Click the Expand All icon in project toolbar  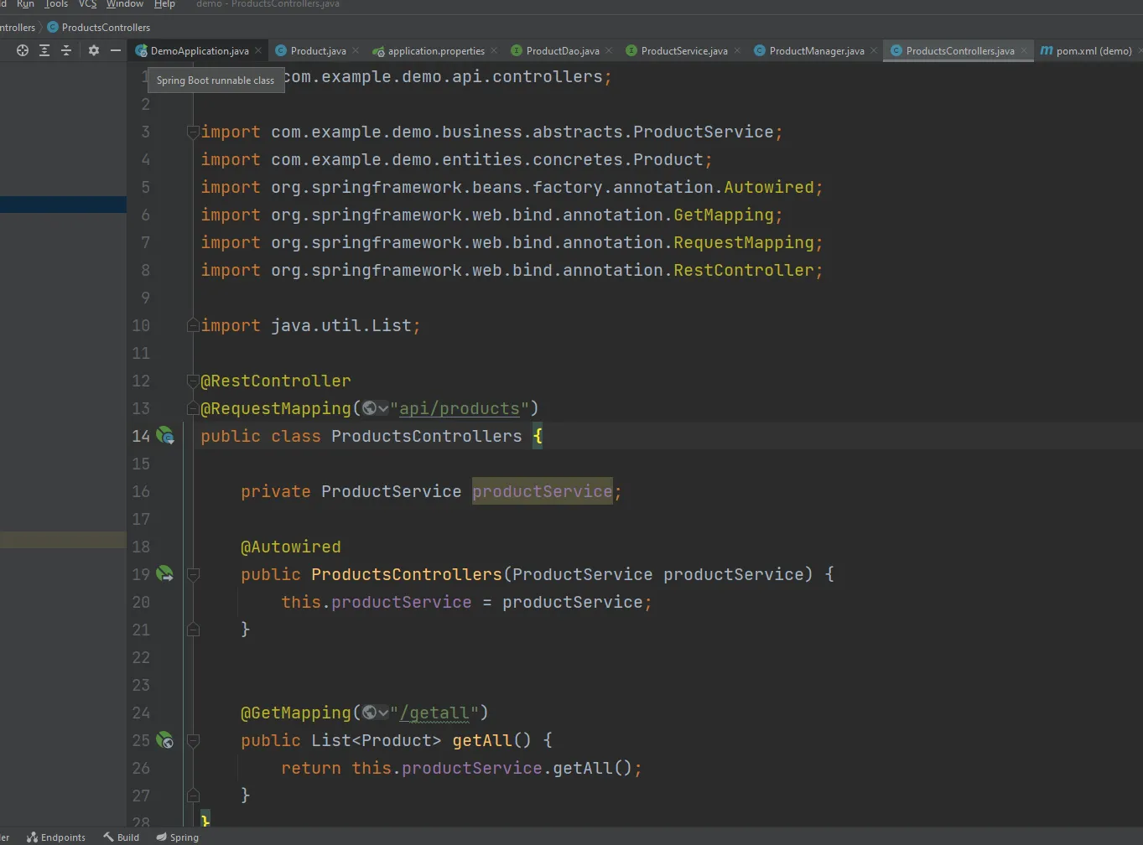(x=44, y=50)
